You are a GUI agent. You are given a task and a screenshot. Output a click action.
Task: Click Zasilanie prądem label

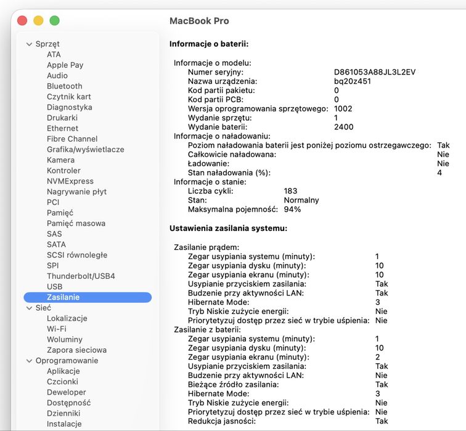click(206, 248)
